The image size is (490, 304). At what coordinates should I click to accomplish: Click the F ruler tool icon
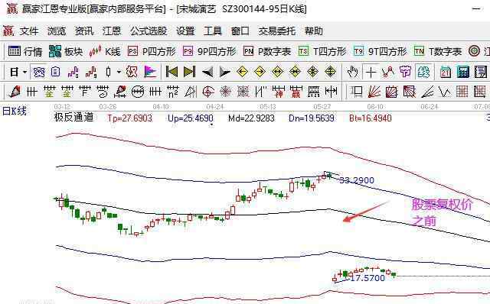(x=85, y=92)
